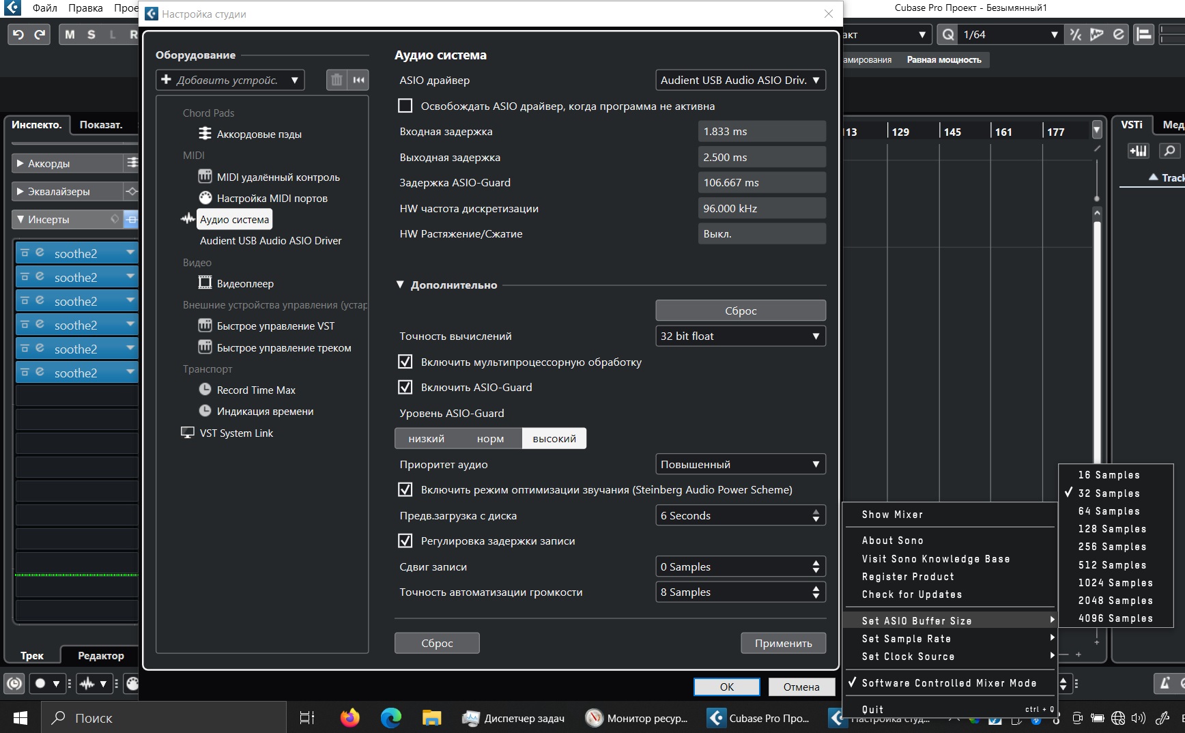Collapse the Дополнительно section
Image resolution: width=1185 pixels, height=733 pixels.
401,285
